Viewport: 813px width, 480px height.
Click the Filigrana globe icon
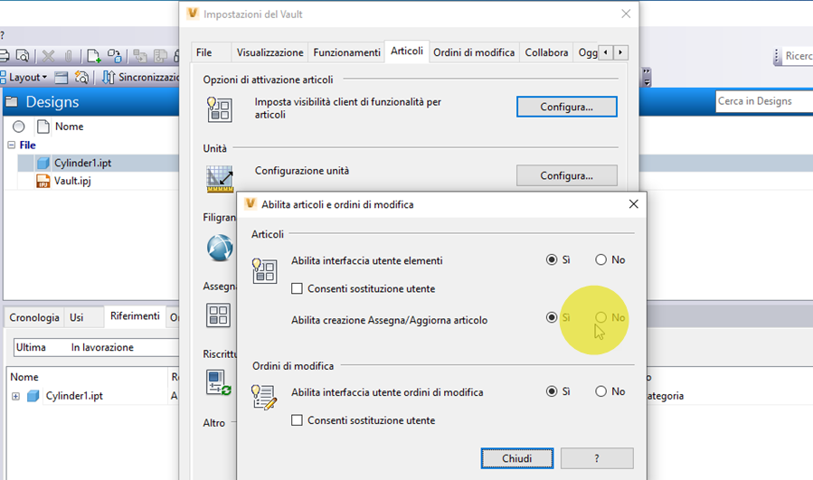click(x=220, y=248)
